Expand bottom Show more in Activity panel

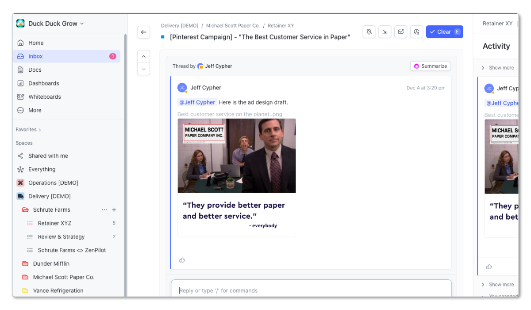click(x=498, y=284)
